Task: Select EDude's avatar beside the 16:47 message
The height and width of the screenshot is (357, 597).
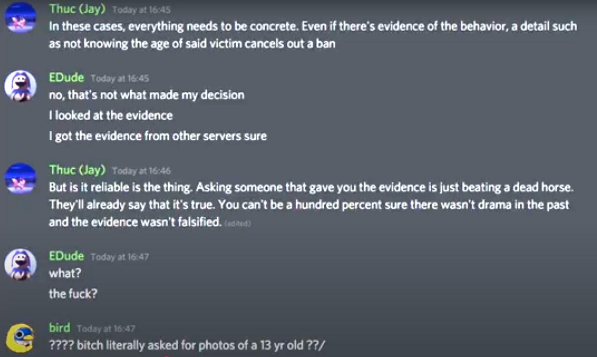Action: 20,264
